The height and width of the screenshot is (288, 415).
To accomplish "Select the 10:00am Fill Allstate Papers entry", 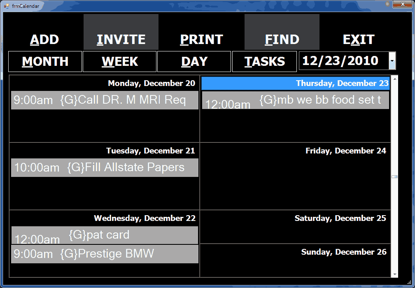I will pos(105,167).
